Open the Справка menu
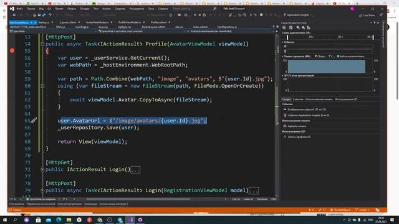 163,9
